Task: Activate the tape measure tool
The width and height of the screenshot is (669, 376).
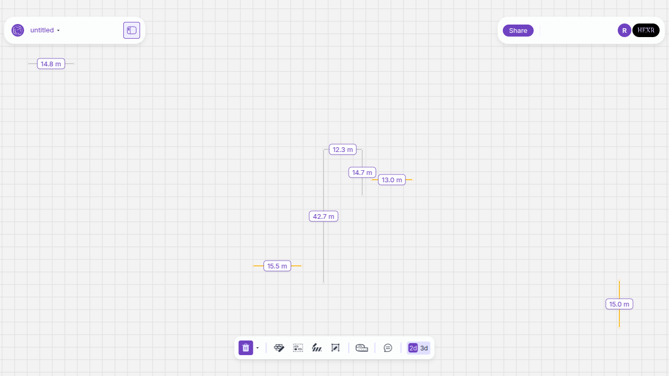Action: (x=362, y=348)
